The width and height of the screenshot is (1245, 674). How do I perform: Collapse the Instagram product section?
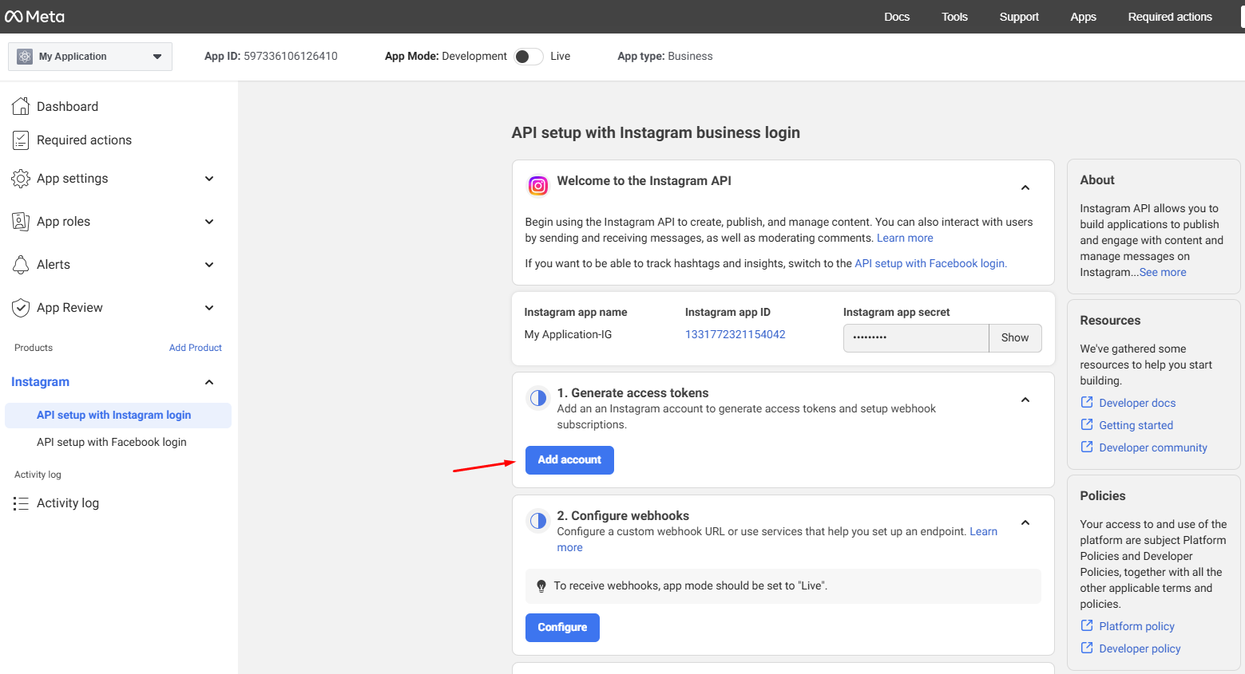(x=209, y=382)
